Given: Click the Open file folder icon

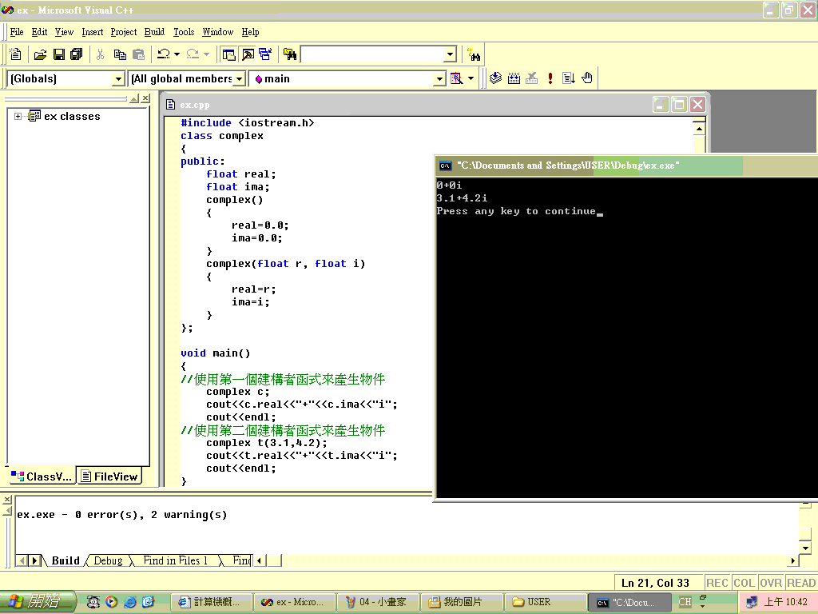Looking at the screenshot, I should click(x=40, y=54).
